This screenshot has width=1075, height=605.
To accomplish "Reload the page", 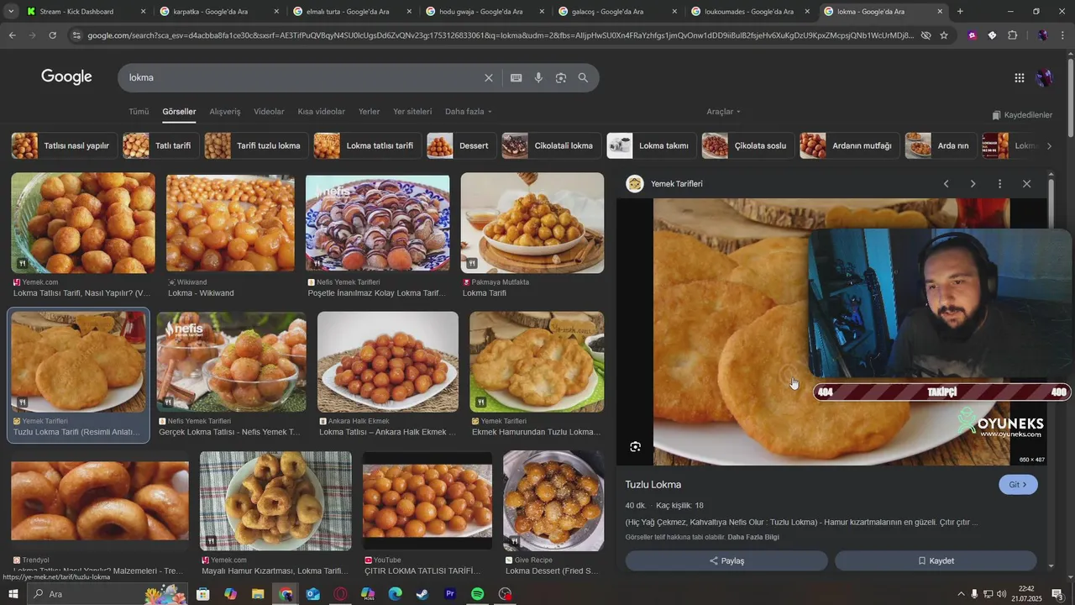I will click(x=53, y=35).
